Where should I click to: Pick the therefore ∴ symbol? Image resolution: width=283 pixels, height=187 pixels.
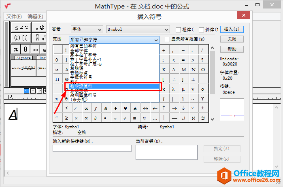click(x=174, y=80)
